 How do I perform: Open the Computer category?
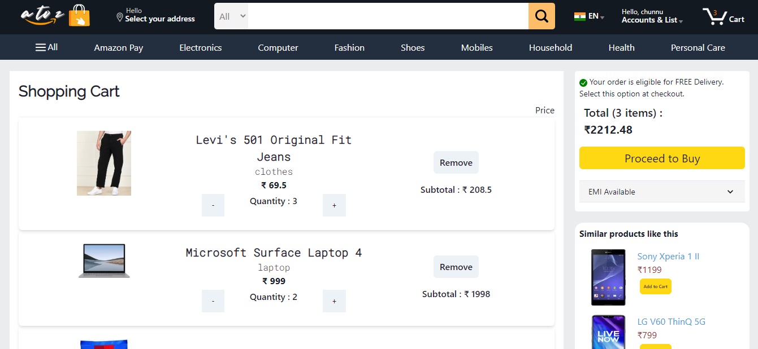(x=278, y=48)
